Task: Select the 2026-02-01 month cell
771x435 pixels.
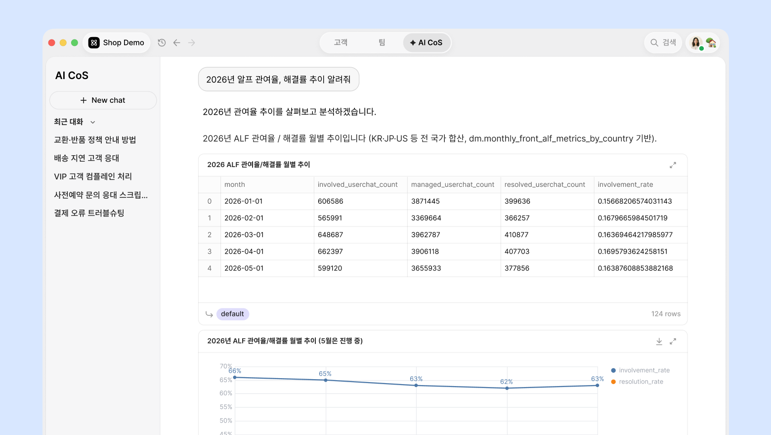Action: point(267,218)
